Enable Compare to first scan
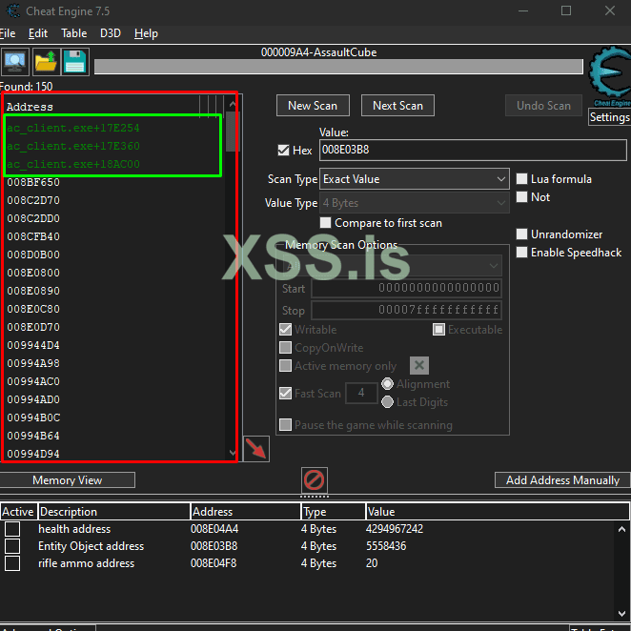This screenshot has height=631, width=631. [x=325, y=222]
